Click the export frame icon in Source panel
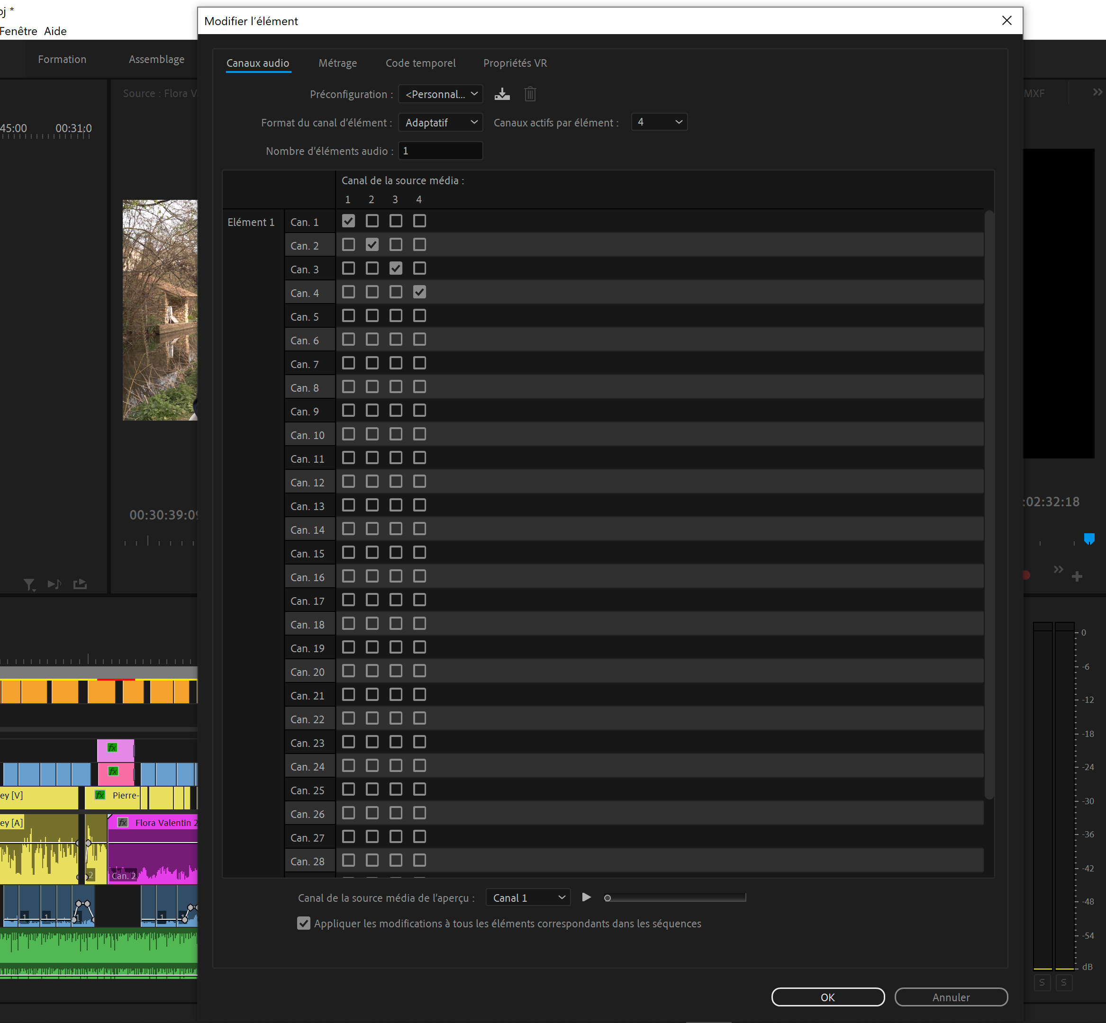The image size is (1106, 1023). pyautogui.click(x=80, y=584)
